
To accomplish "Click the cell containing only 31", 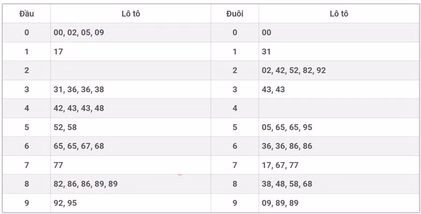I will (x=266, y=51).
